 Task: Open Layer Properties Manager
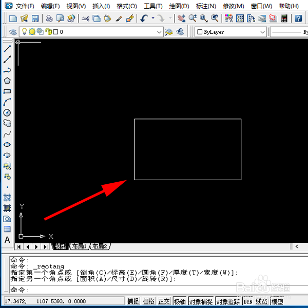tap(13, 32)
